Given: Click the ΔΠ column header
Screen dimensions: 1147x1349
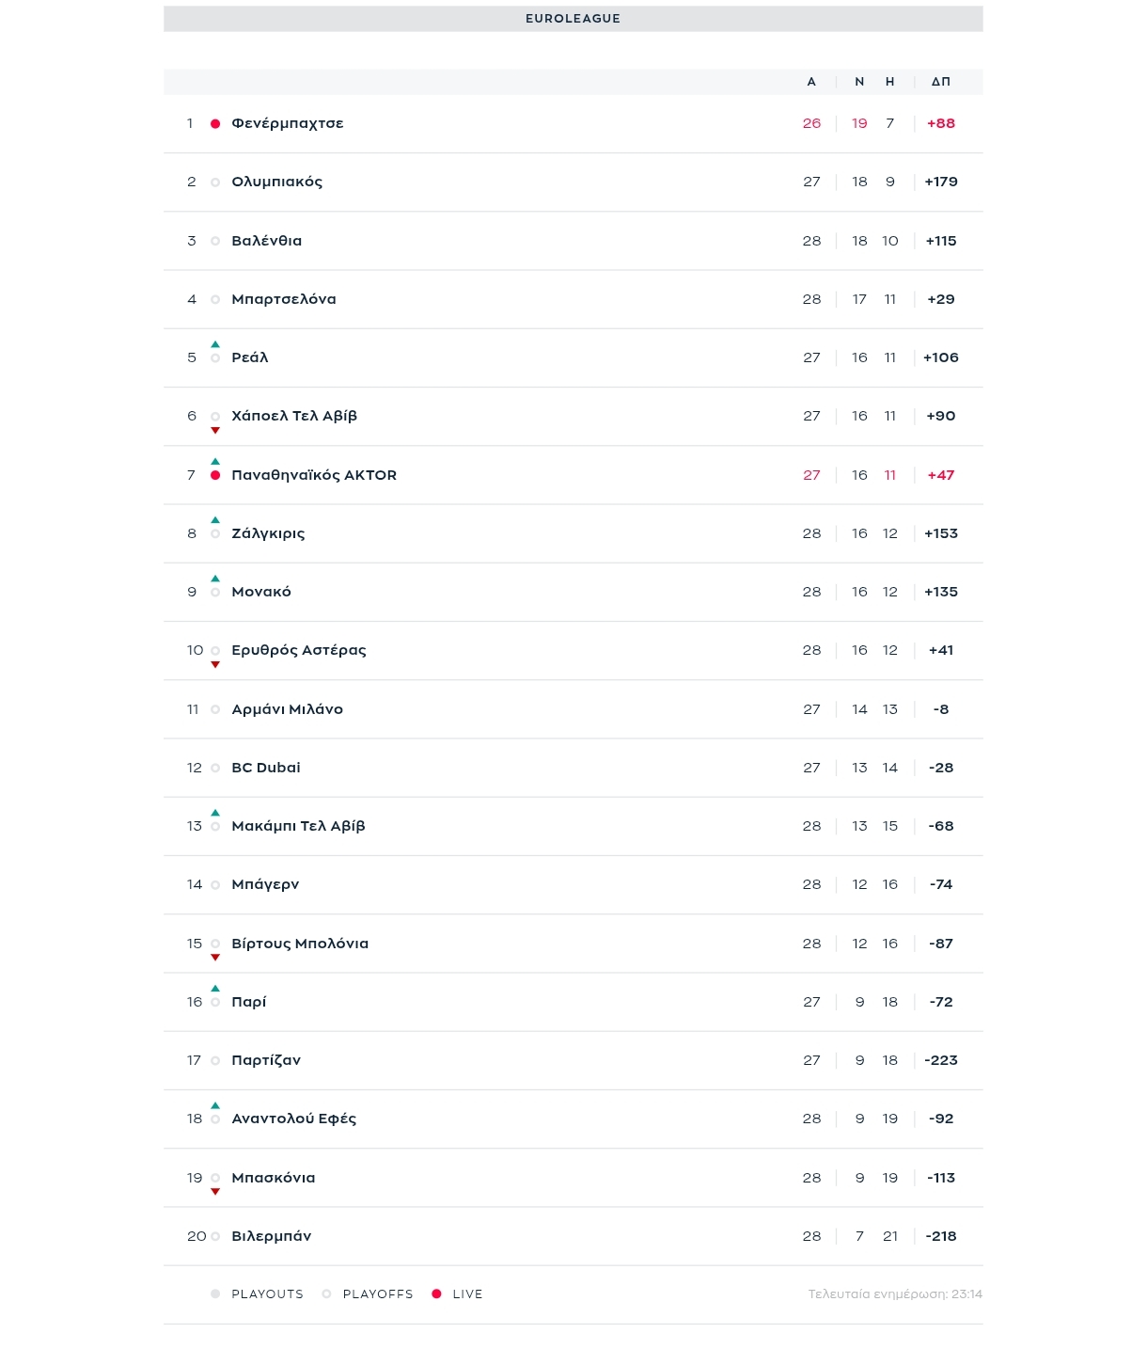Looking at the screenshot, I should (940, 82).
